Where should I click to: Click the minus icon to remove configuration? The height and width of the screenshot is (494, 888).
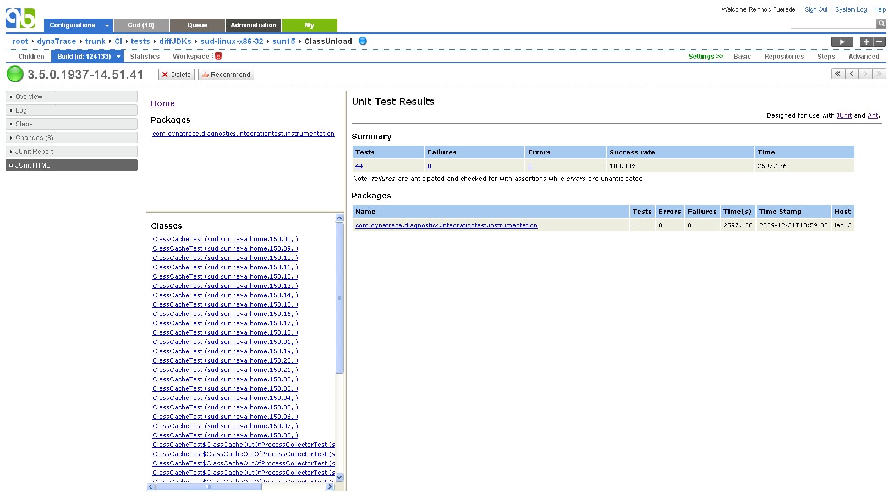(879, 42)
